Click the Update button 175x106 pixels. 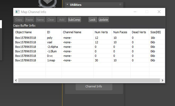[x=103, y=20]
